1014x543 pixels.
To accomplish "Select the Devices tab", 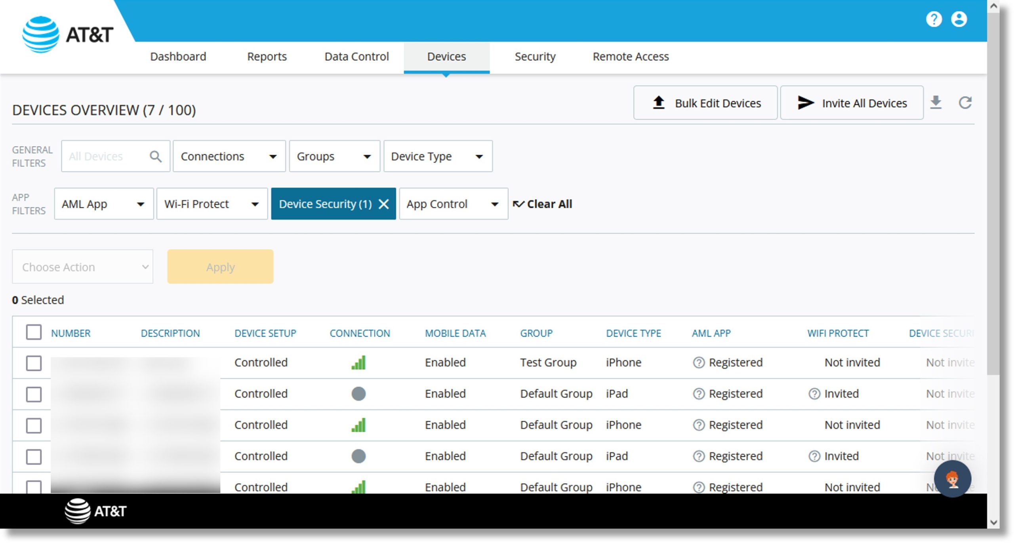I will 446,58.
